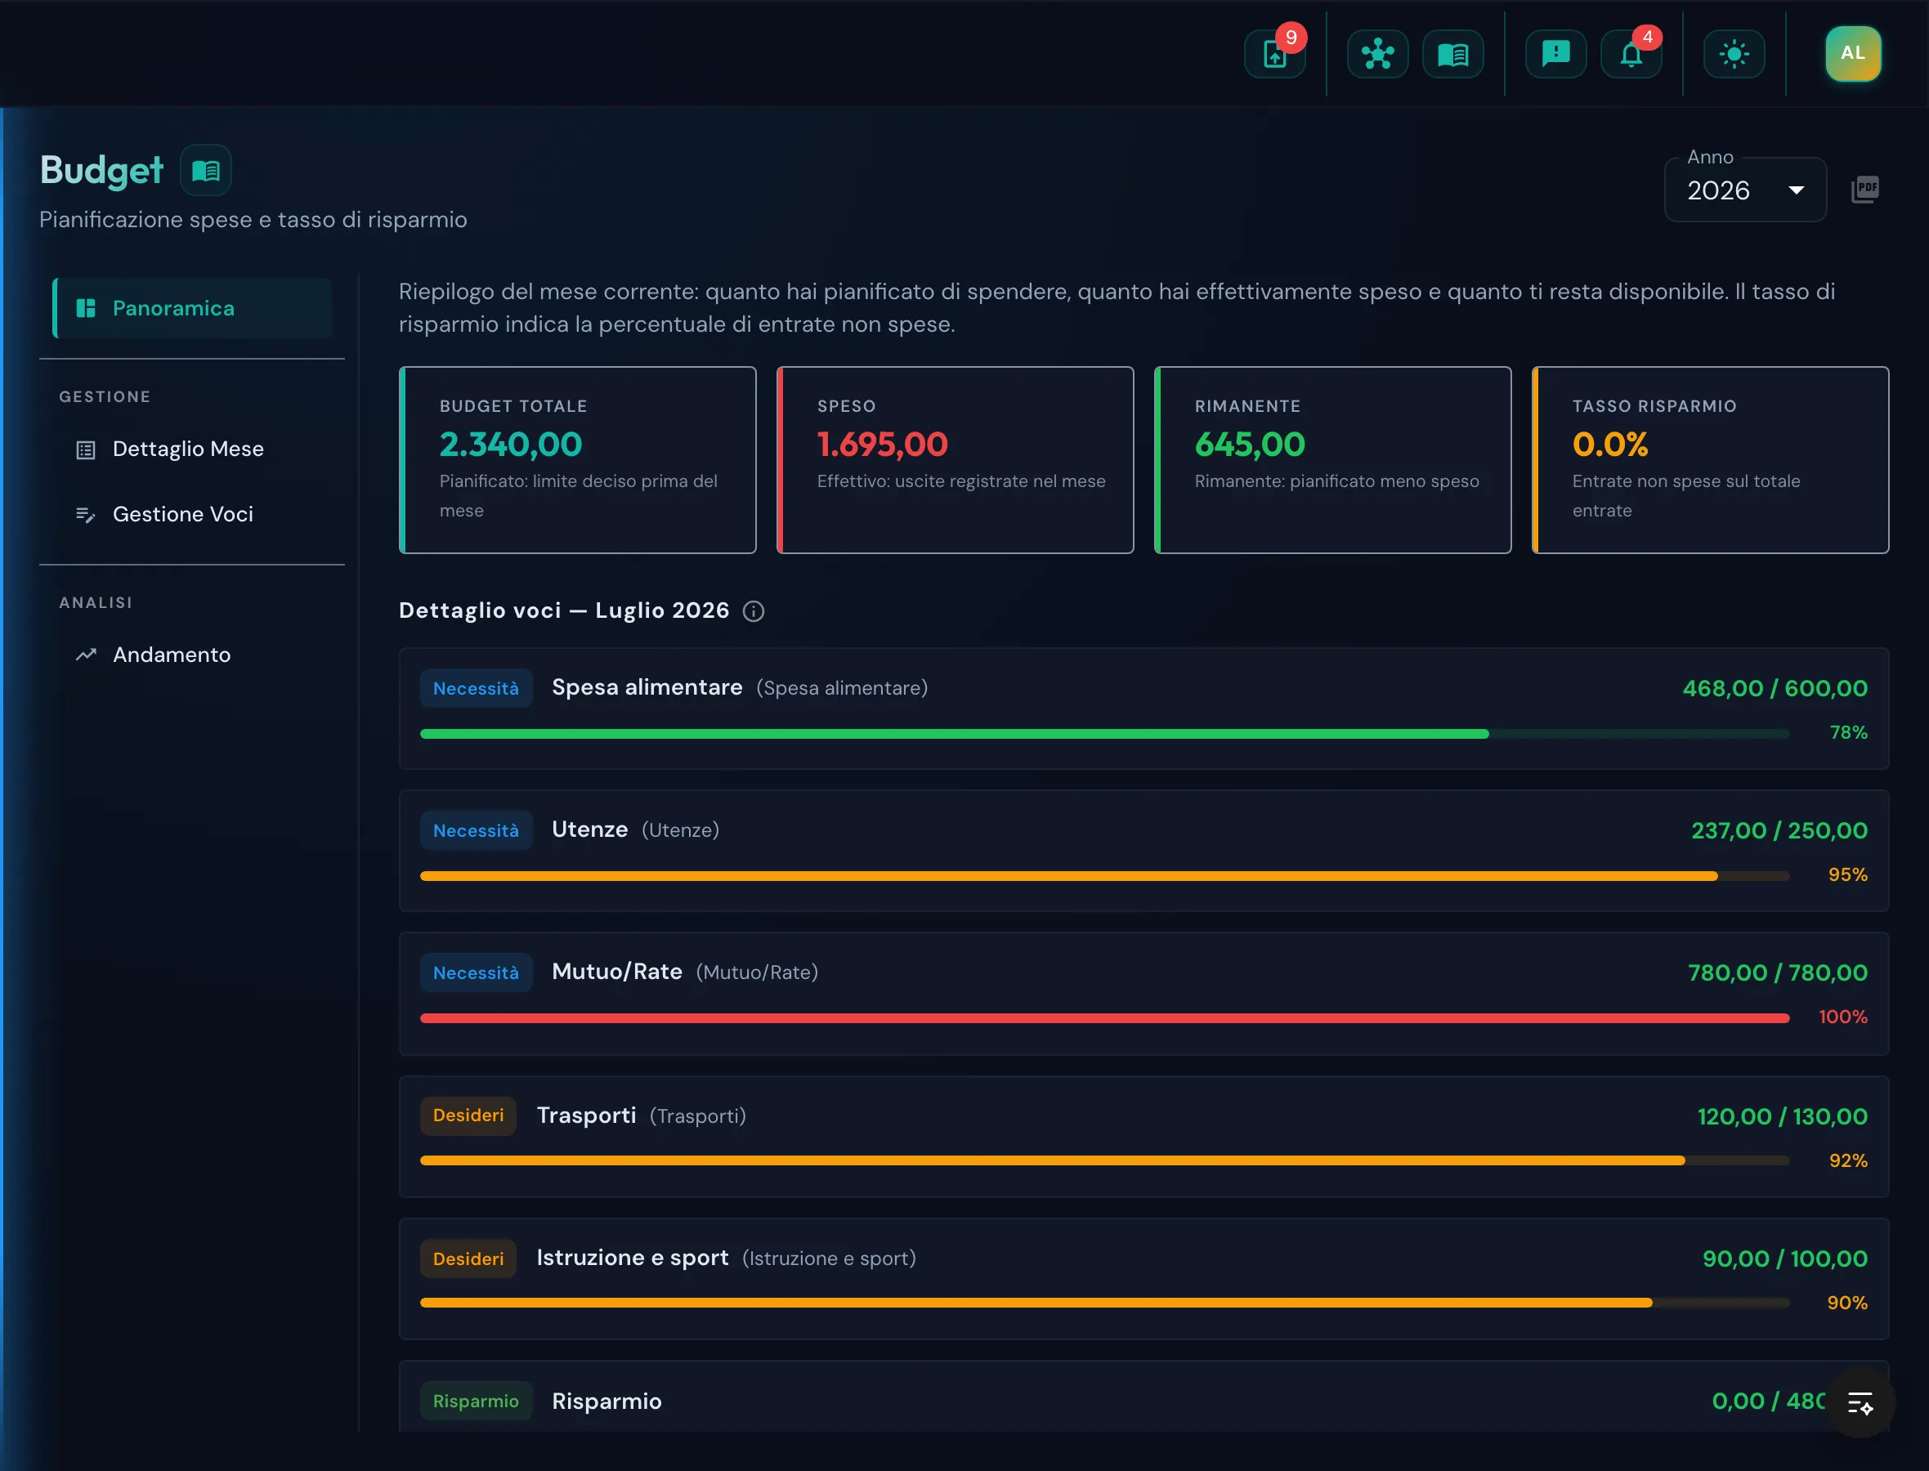Click the Speso 1.695,00 card
1929x1471 pixels.
point(956,459)
